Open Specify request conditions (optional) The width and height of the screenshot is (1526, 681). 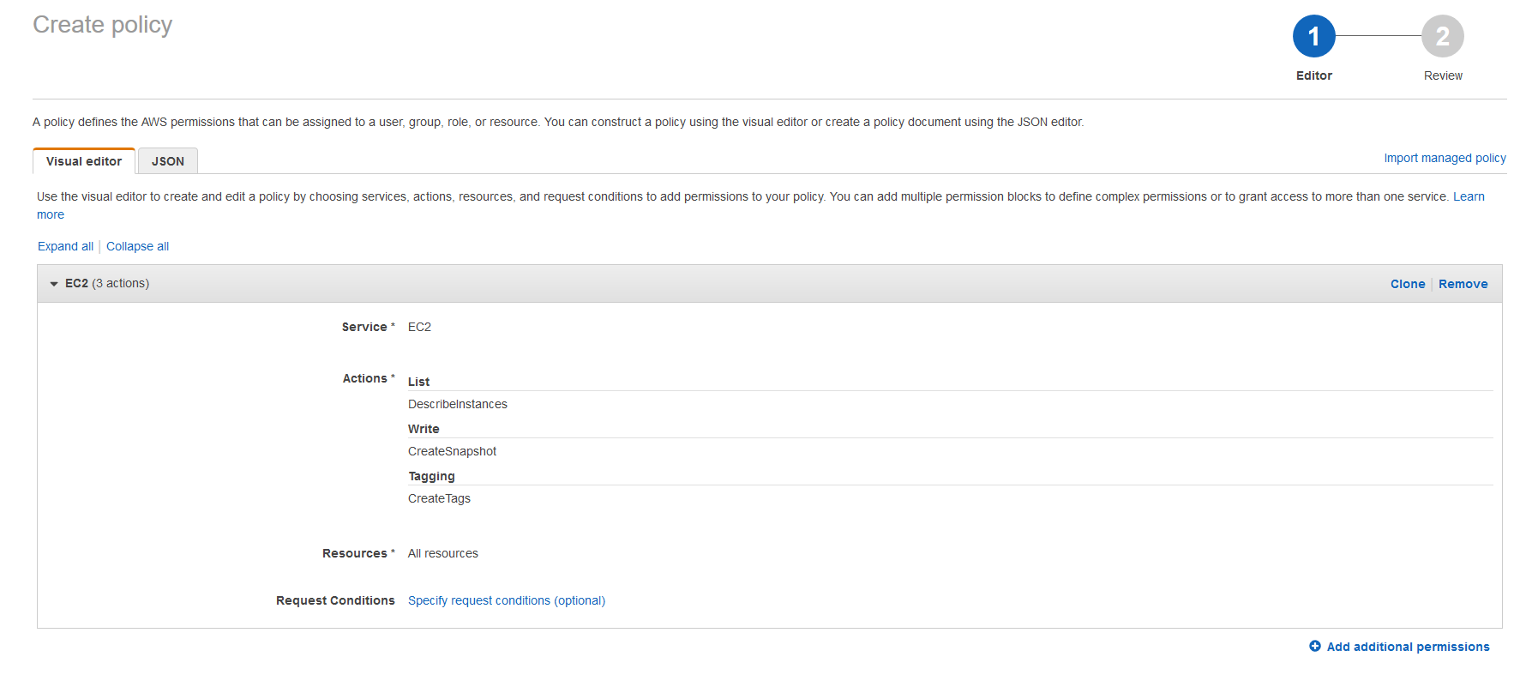point(507,600)
